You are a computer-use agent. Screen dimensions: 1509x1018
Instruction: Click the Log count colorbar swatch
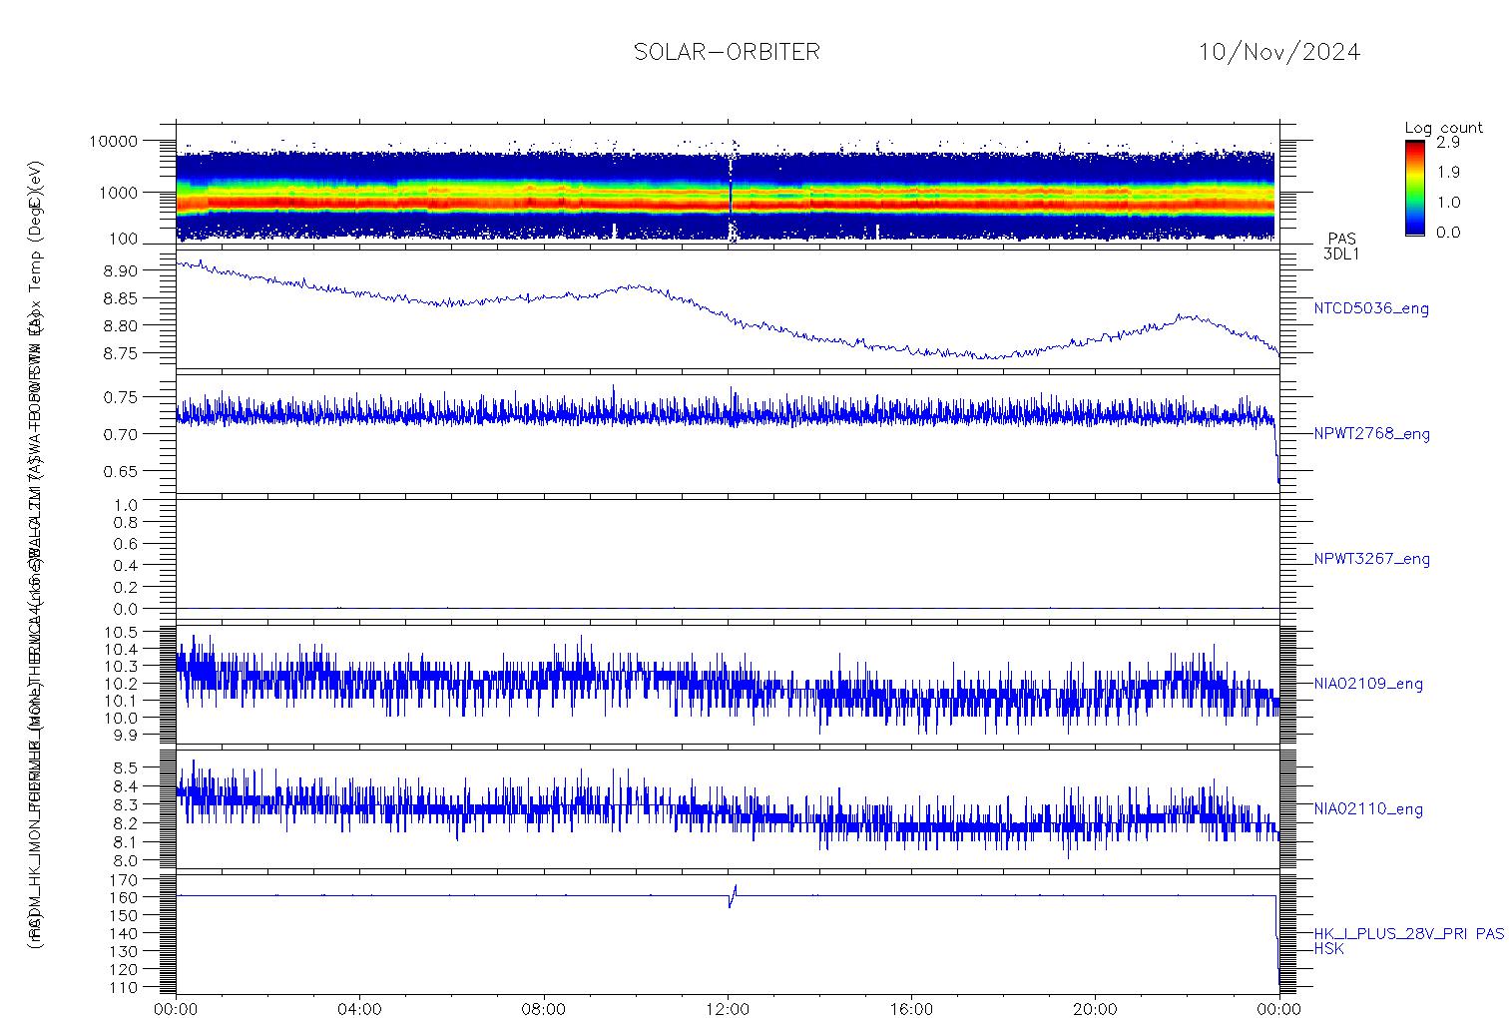tap(1414, 188)
